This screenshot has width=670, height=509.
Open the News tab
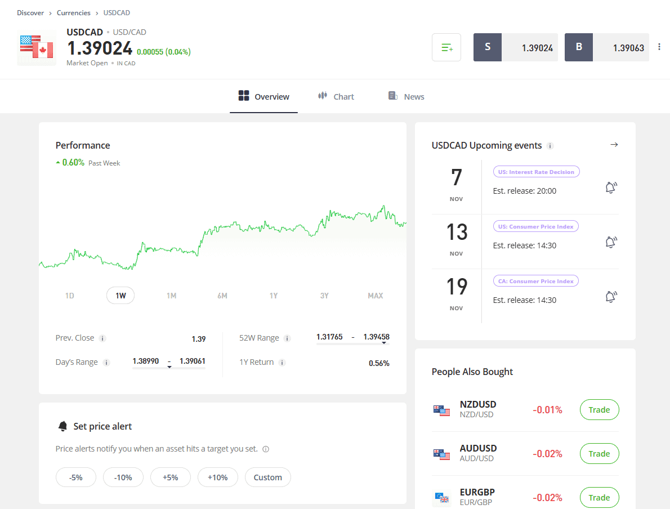[406, 97]
